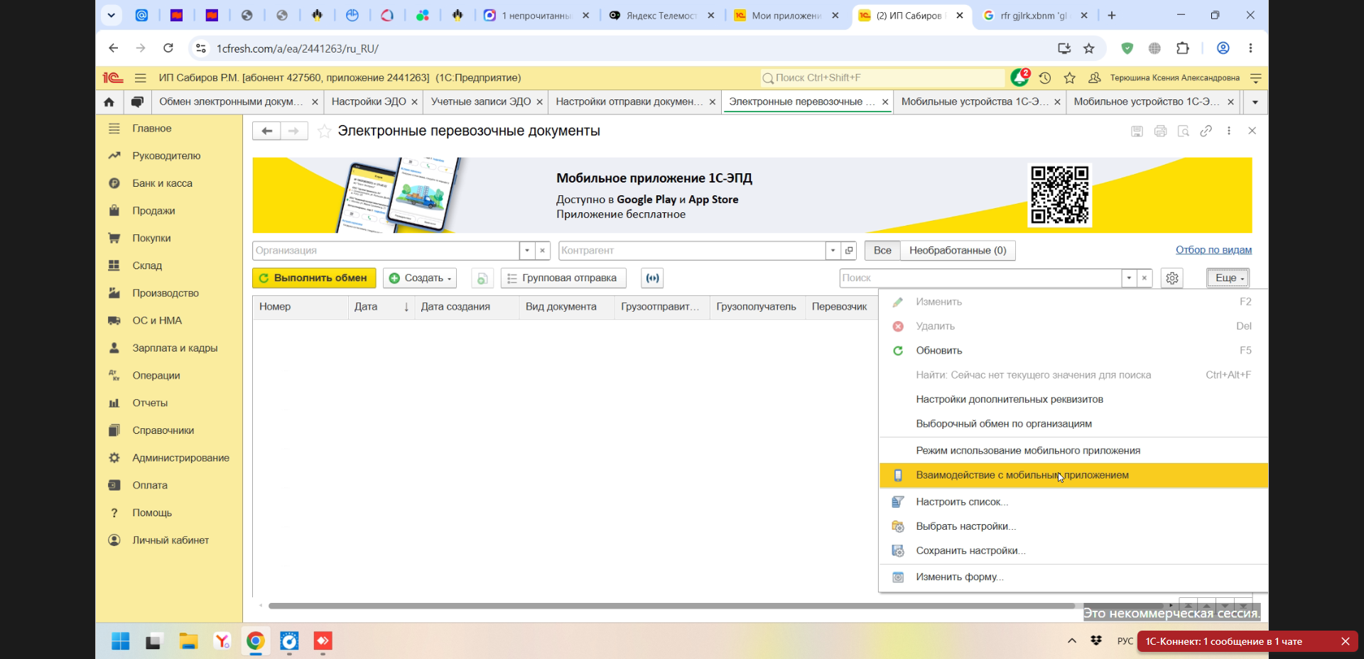Click the save document icon in form header
Image resolution: width=1364 pixels, height=659 pixels.
point(1137,131)
